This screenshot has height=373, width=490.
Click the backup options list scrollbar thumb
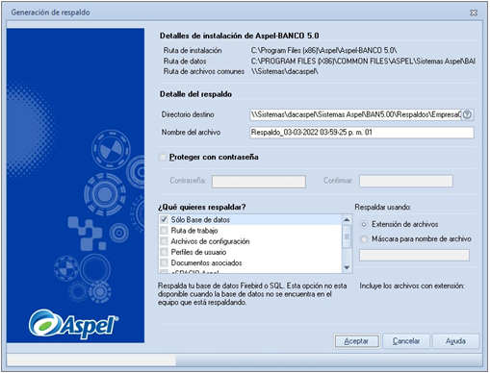tap(347, 236)
